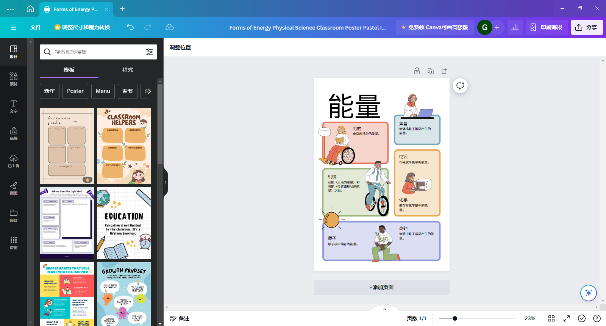606x326 pixels.
Task: Open the 素材 elements sidebar panel
Action: tap(14, 79)
